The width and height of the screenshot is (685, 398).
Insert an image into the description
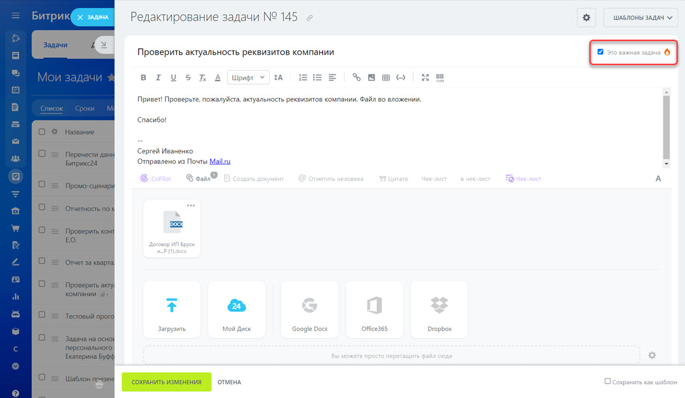point(371,78)
